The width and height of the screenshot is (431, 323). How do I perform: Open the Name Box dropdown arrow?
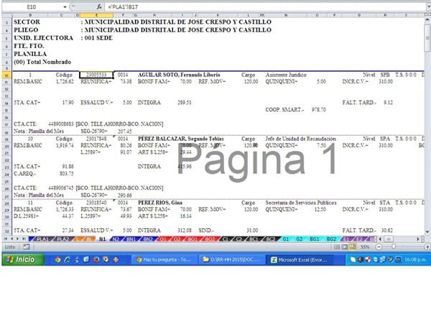(x=65, y=7)
